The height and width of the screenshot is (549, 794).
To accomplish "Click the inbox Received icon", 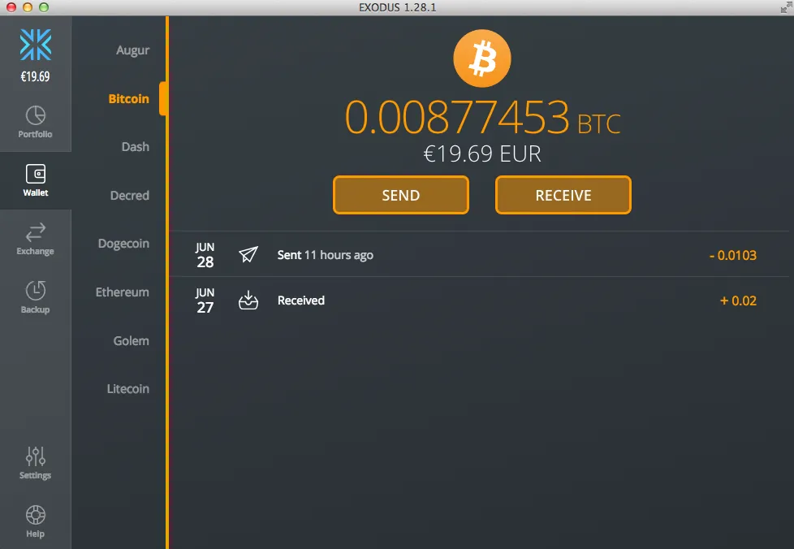I will click(248, 300).
